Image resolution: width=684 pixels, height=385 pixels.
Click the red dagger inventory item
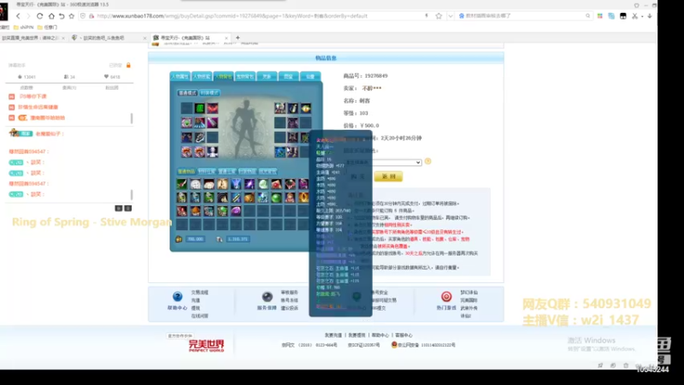point(182,184)
